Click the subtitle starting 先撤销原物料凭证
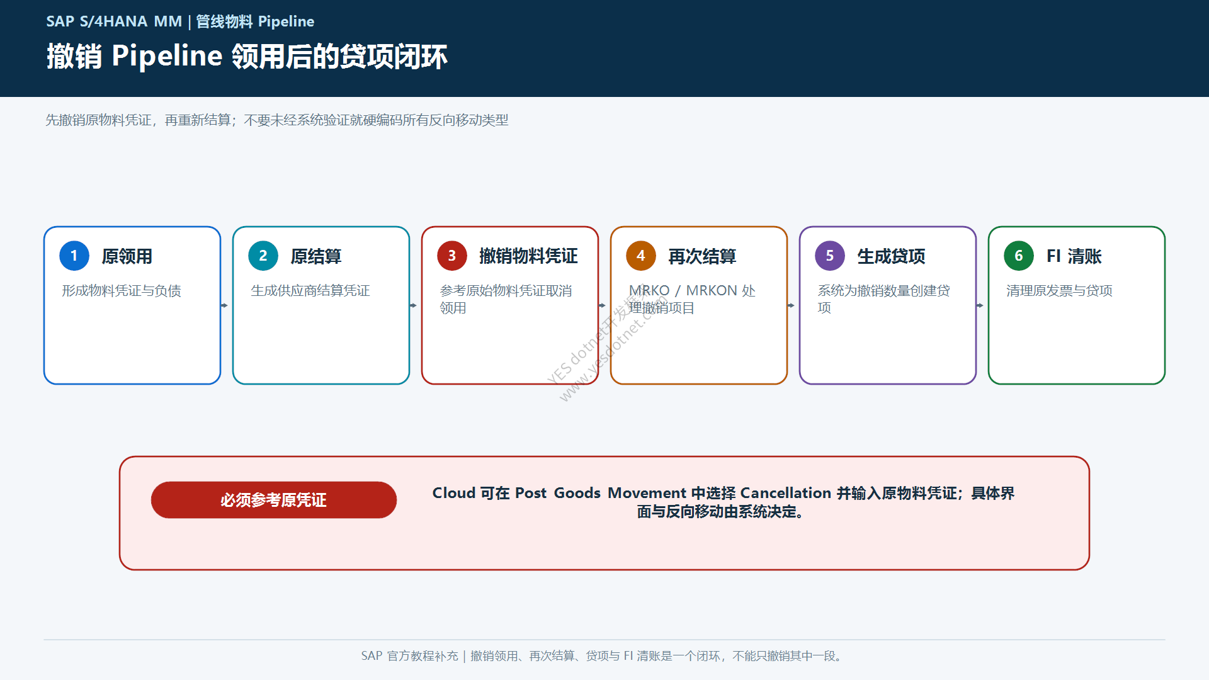This screenshot has width=1209, height=680. click(277, 120)
